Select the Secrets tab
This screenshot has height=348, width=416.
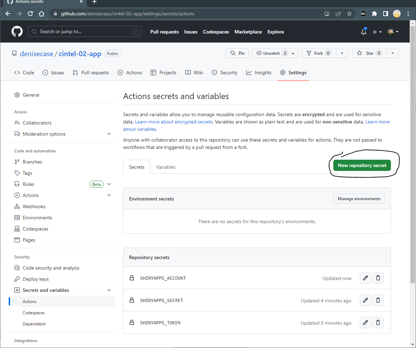point(137,167)
